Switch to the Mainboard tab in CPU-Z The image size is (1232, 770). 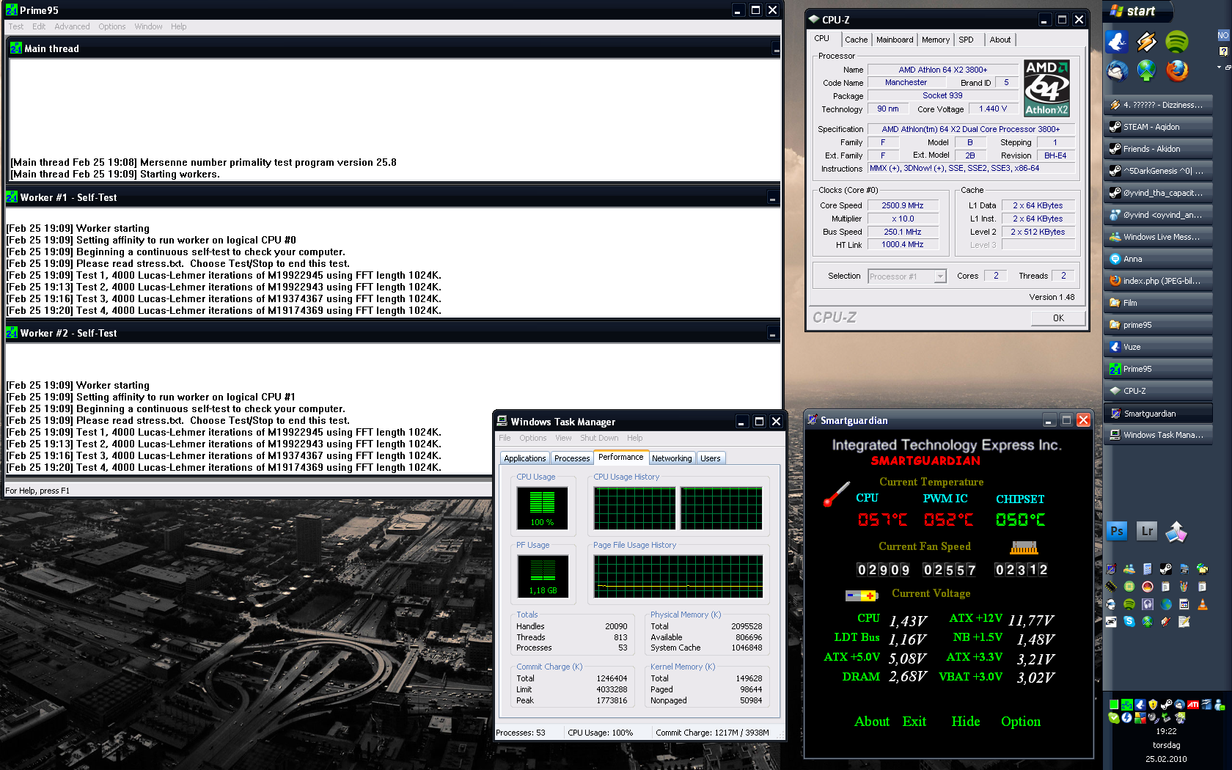point(895,40)
